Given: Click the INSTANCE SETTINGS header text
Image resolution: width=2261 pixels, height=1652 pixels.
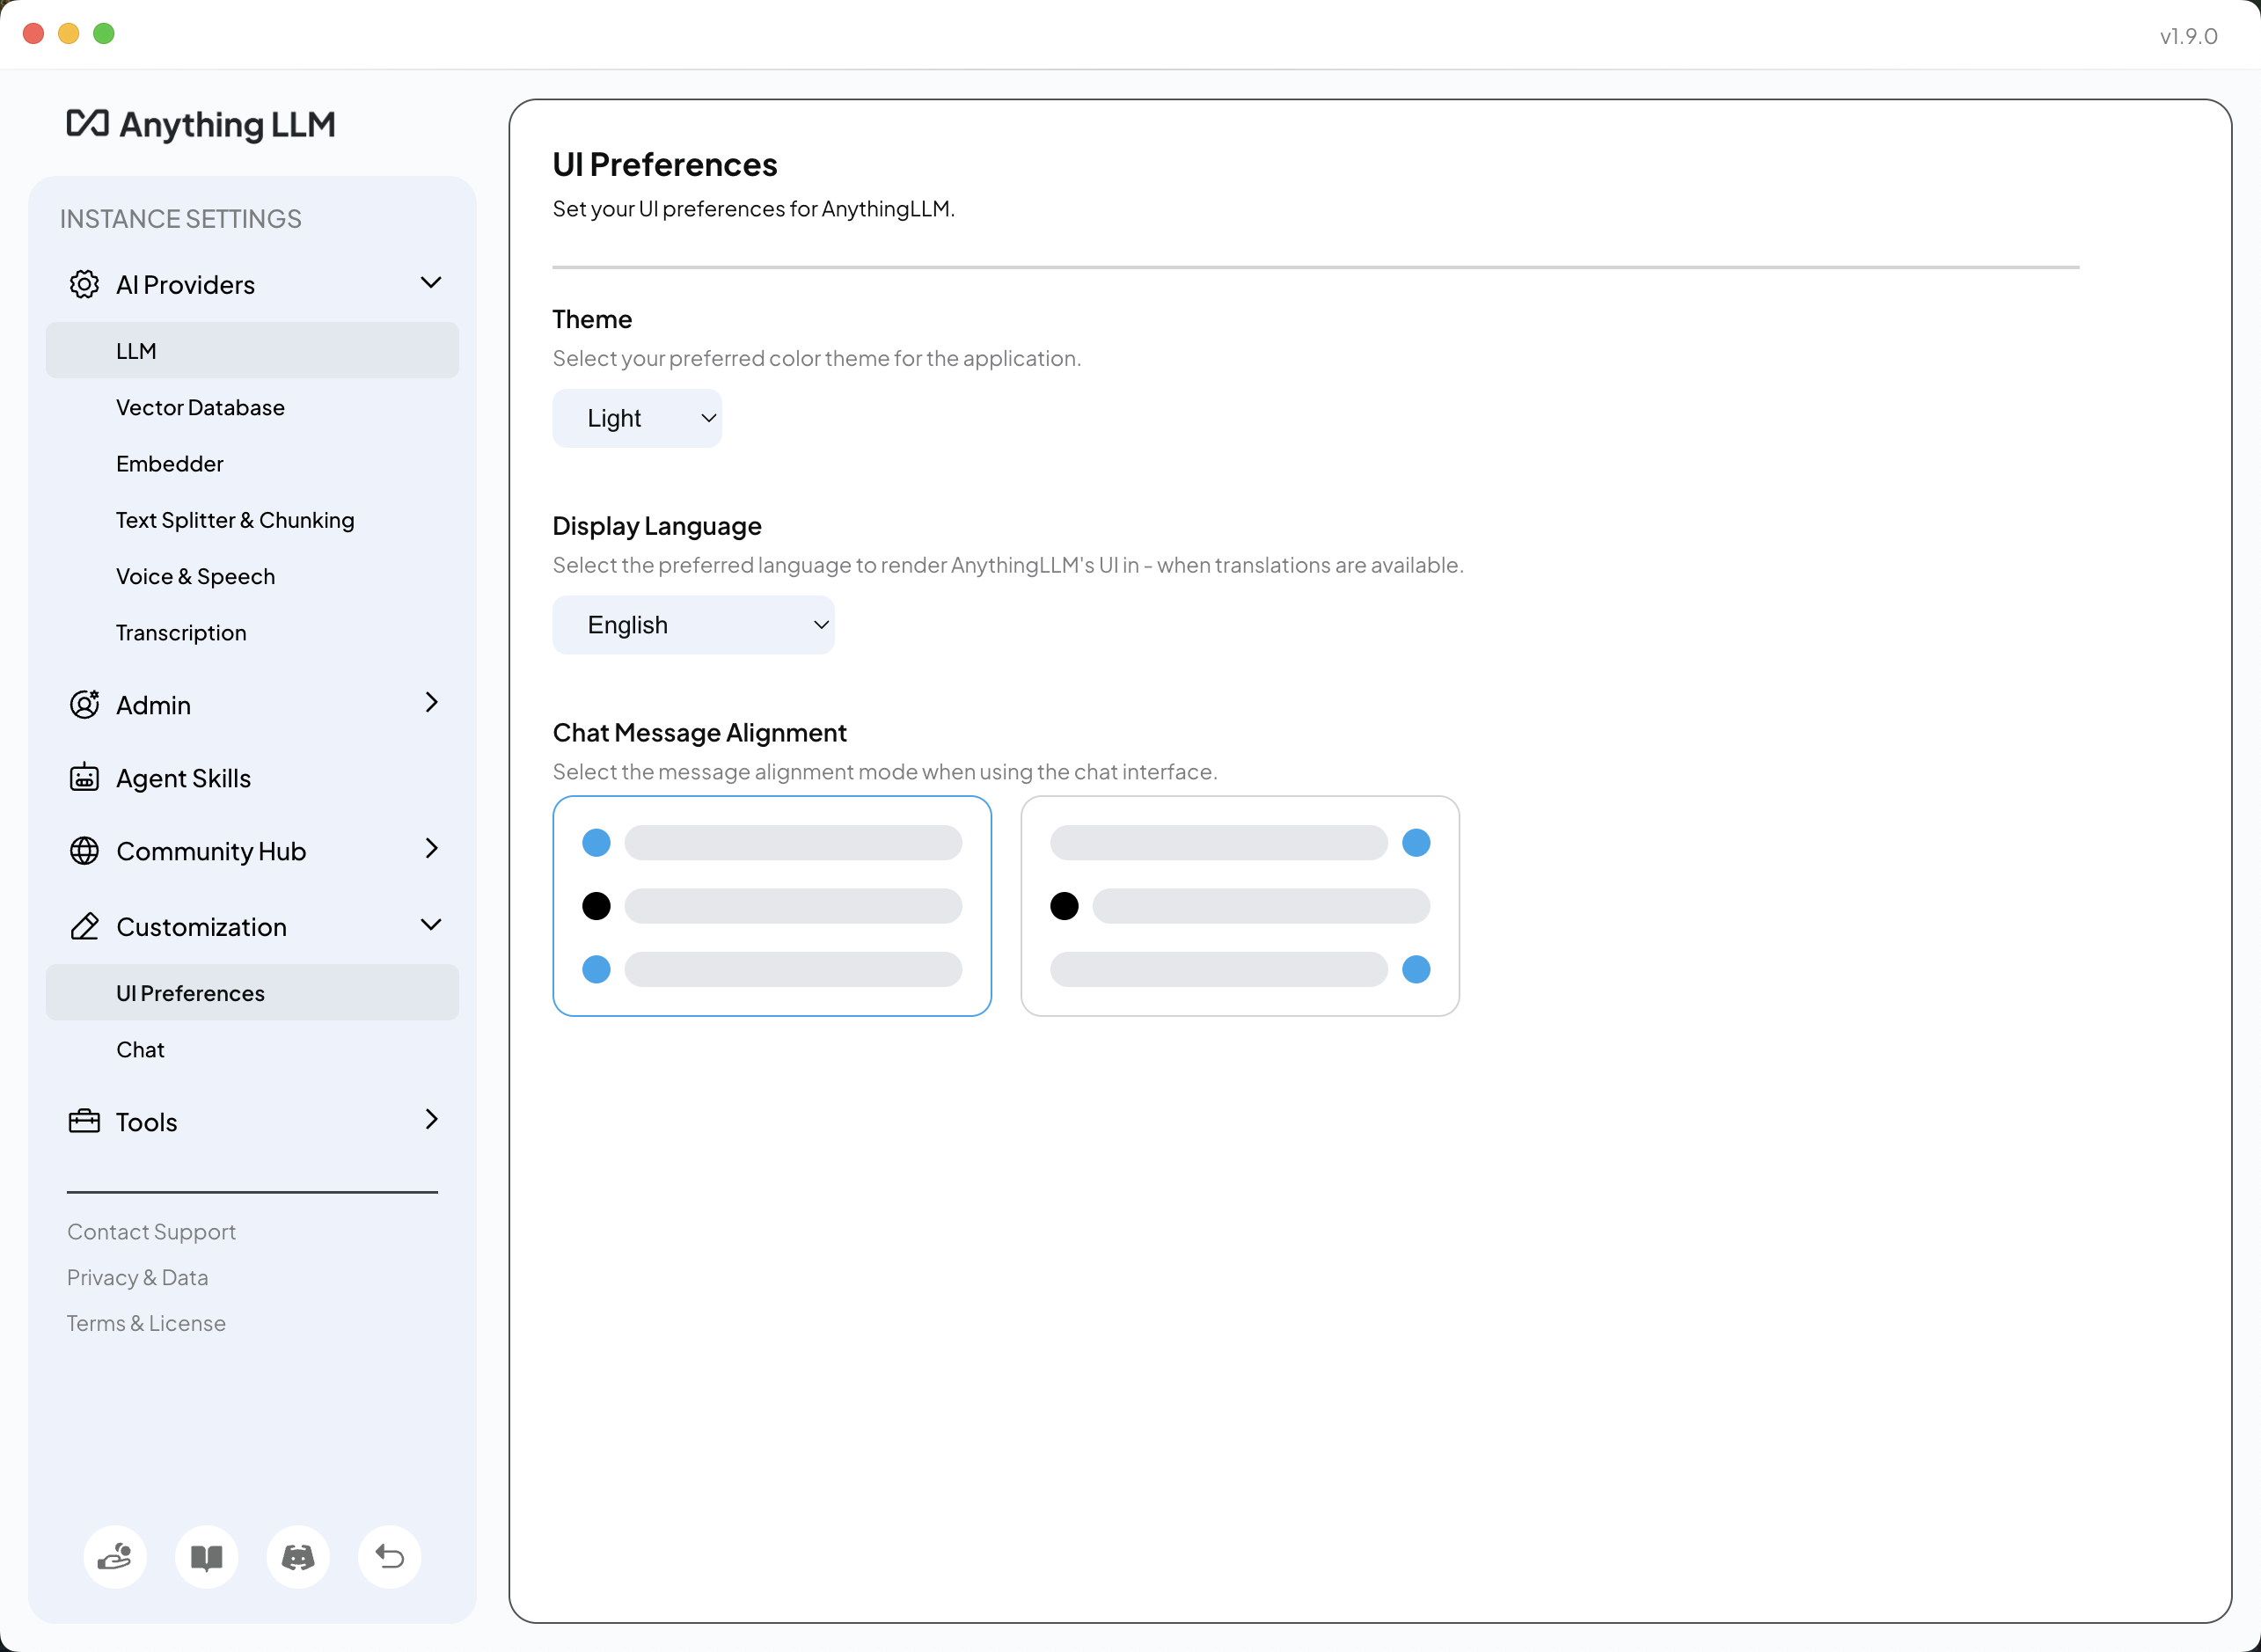Looking at the screenshot, I should [181, 219].
